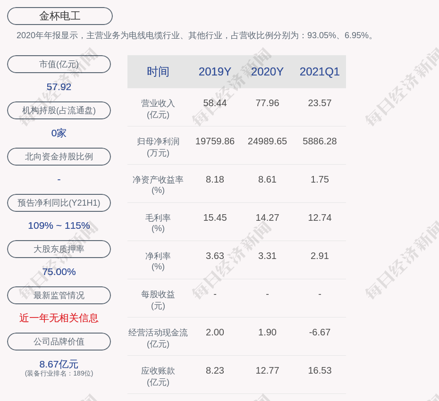Click the 金杯电工 company name label
The height and width of the screenshot is (401, 439).
click(59, 16)
